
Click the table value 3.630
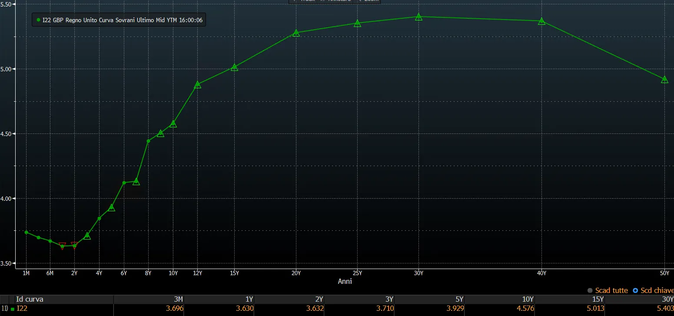tap(245, 309)
